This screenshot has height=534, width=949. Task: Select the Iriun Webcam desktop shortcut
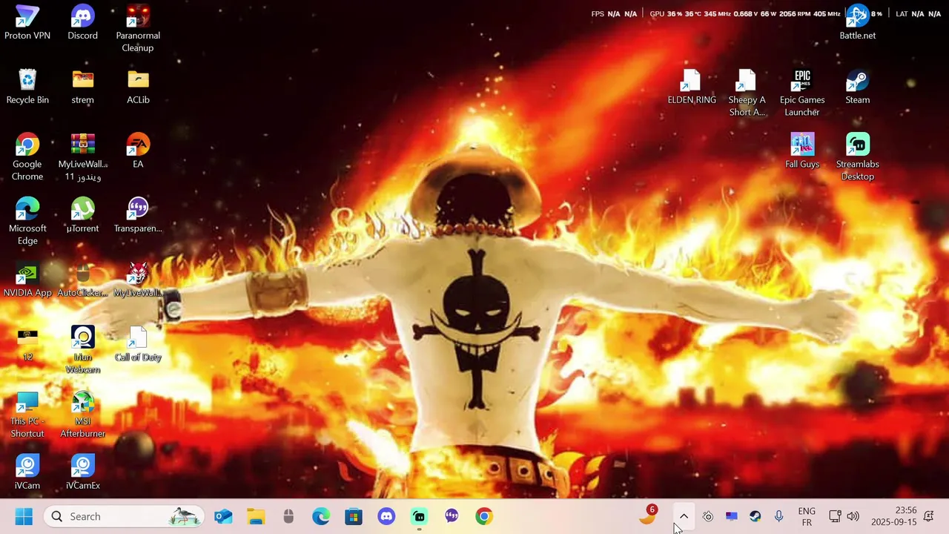pyautogui.click(x=82, y=350)
